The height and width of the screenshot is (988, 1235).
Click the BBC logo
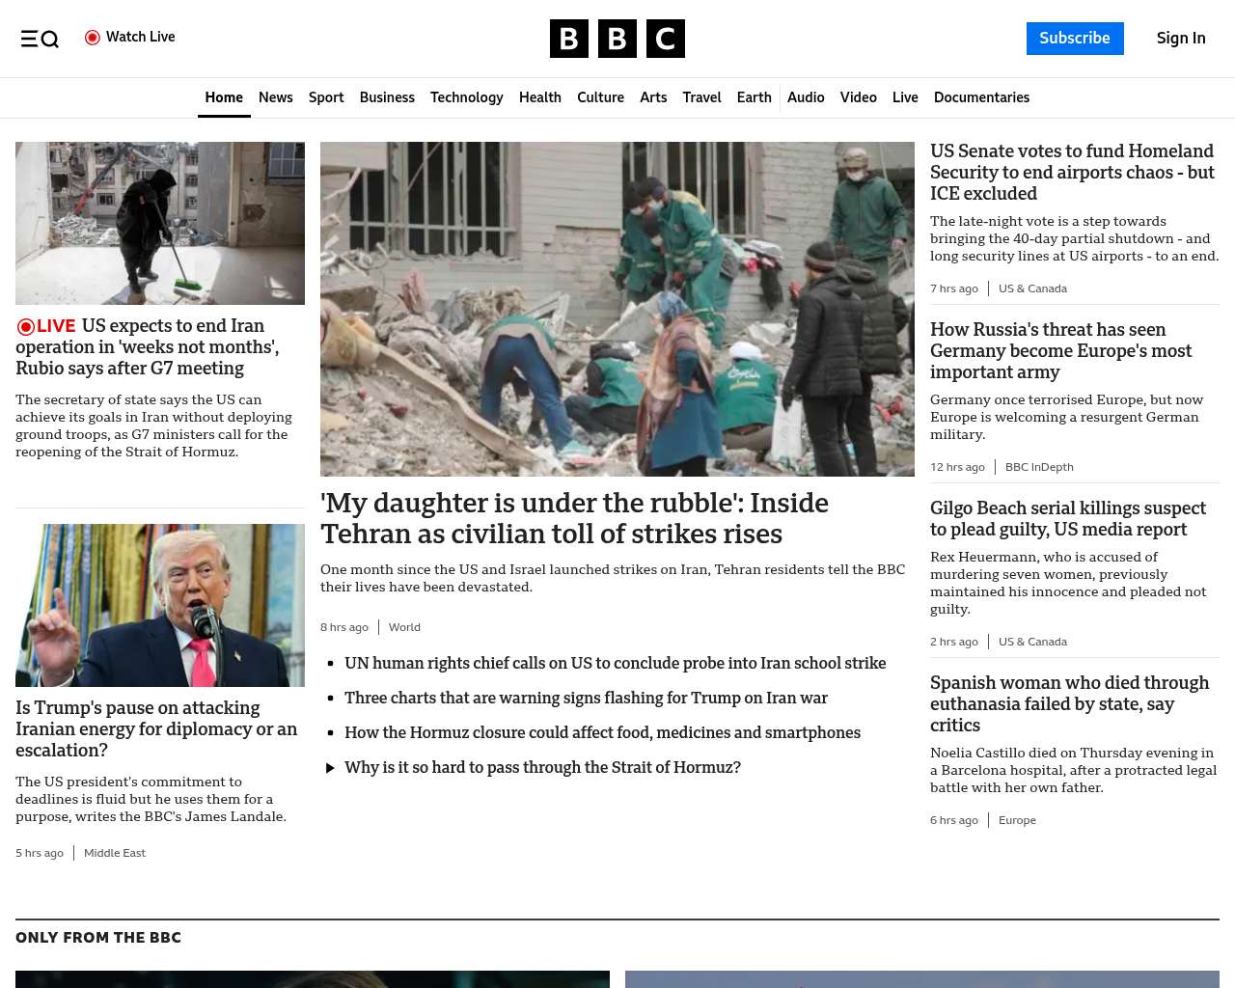pos(617,39)
